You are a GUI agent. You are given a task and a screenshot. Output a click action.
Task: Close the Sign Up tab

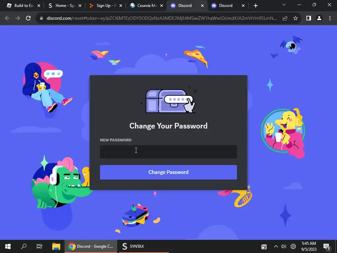click(120, 6)
